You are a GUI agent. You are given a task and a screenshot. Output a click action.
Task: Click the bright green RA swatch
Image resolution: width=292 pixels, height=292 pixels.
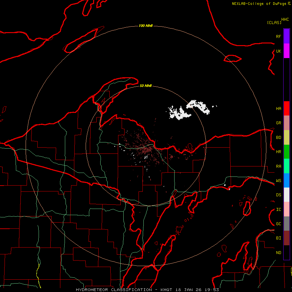tap(286, 166)
